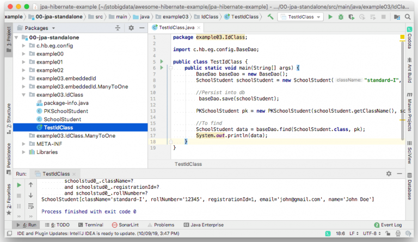The width and height of the screenshot is (418, 242).
Task: Build project with the hammer icon
Action: [271, 17]
